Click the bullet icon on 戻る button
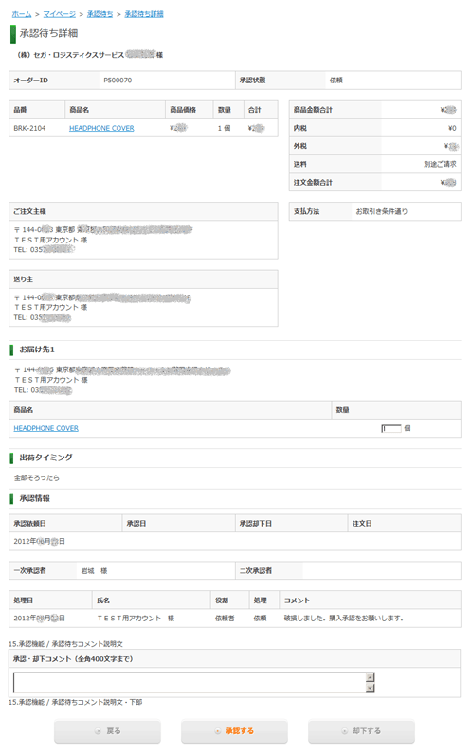471x754 pixels. (99, 731)
